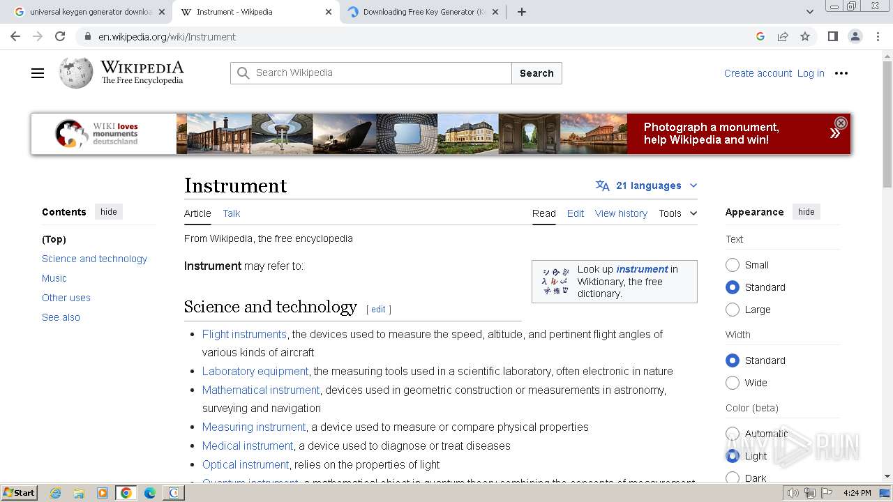Click the Log in link
The width and height of the screenshot is (893, 502).
tap(811, 73)
